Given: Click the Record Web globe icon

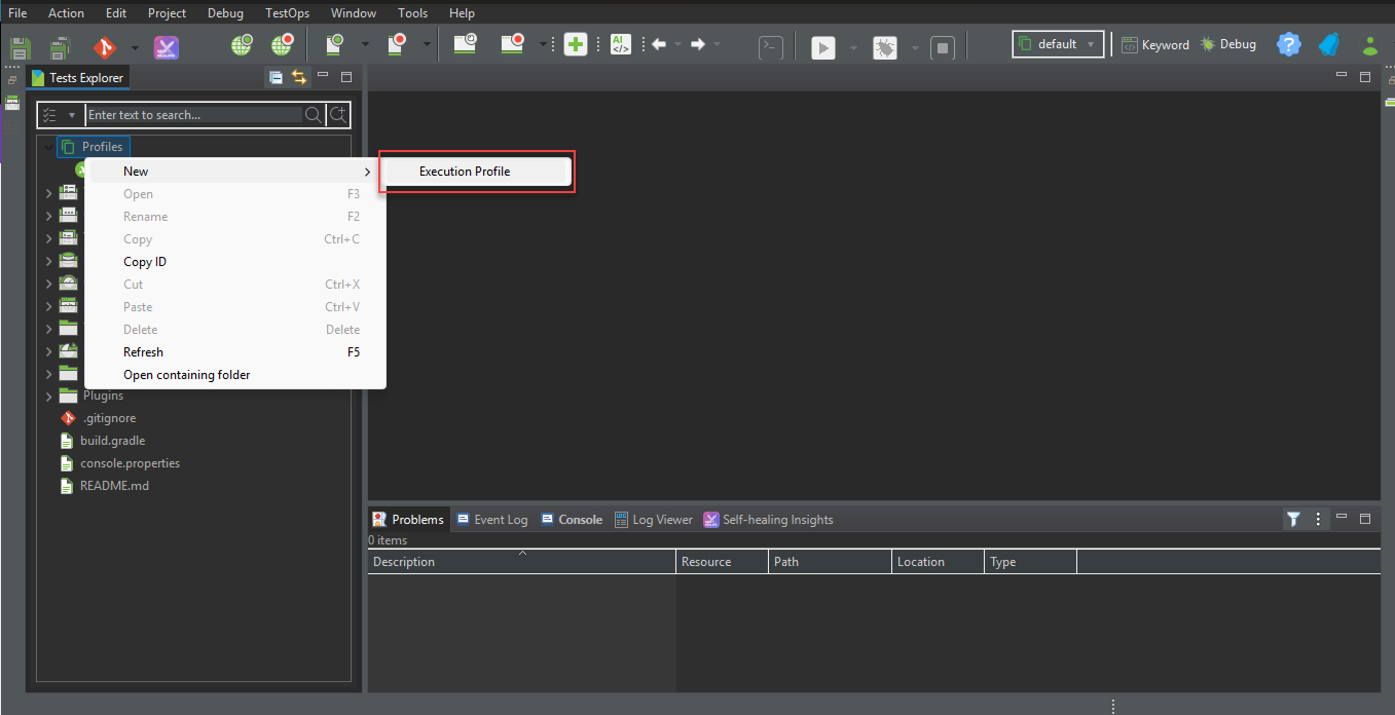Looking at the screenshot, I should click(282, 44).
